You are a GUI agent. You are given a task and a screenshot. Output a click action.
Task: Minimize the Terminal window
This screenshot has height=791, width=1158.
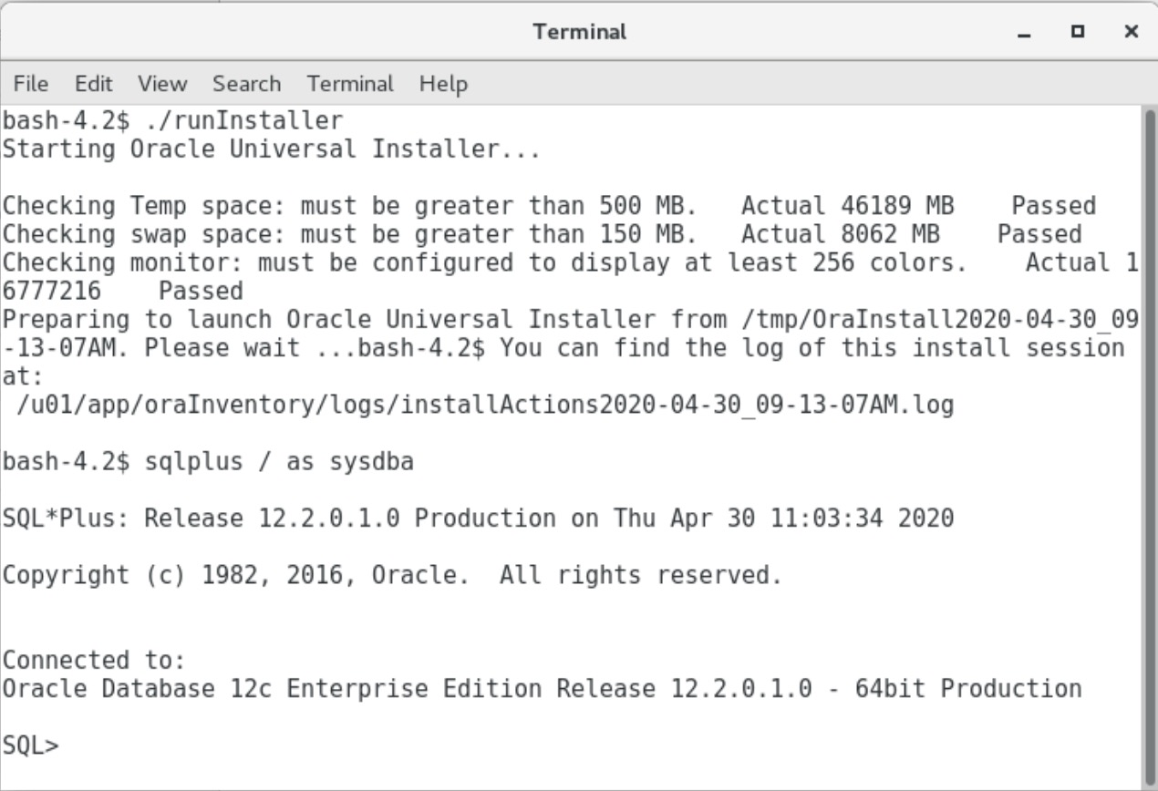(1026, 32)
